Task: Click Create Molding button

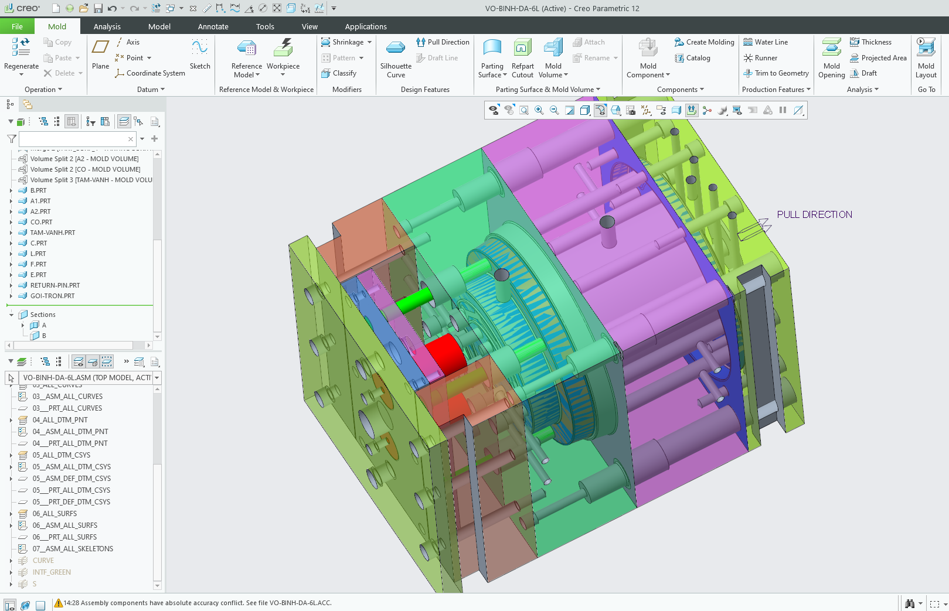Action: click(704, 42)
